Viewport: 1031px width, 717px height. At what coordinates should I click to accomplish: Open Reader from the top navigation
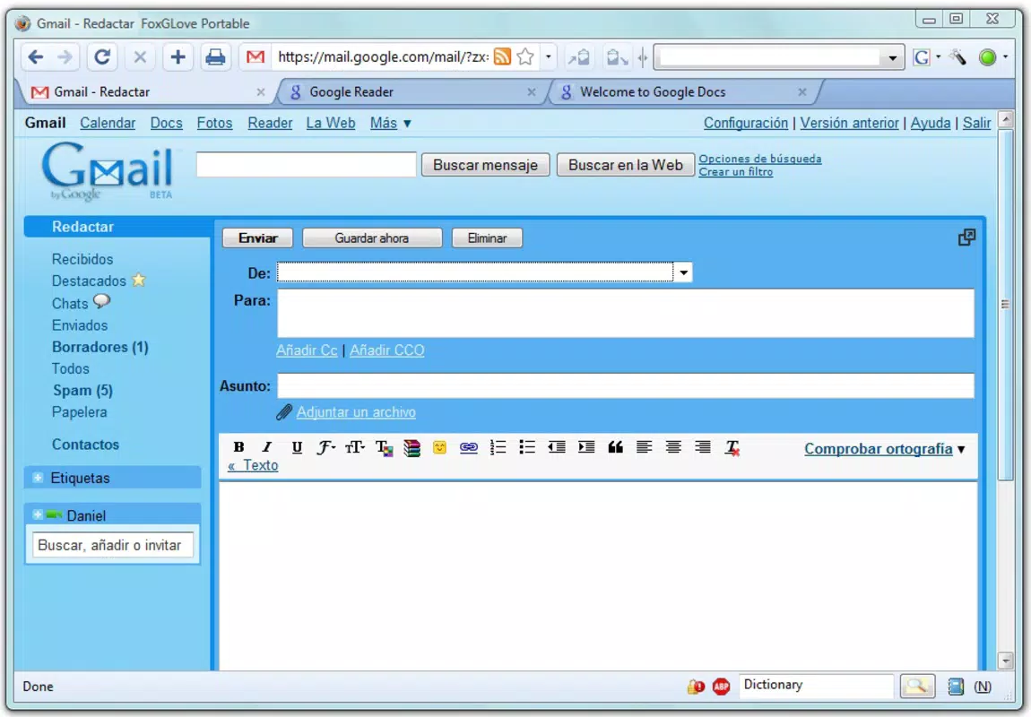pyautogui.click(x=270, y=123)
